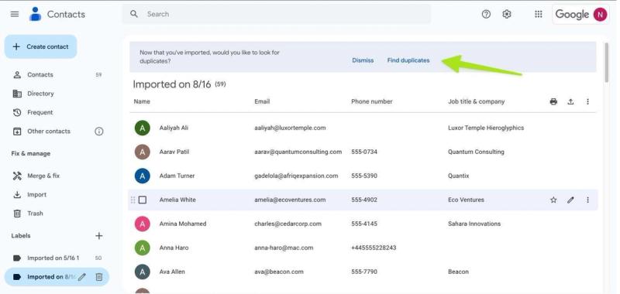Click the Sahara Innovations company text

tap(474, 224)
